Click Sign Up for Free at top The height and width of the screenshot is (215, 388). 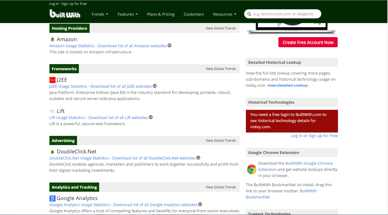(74, 4)
